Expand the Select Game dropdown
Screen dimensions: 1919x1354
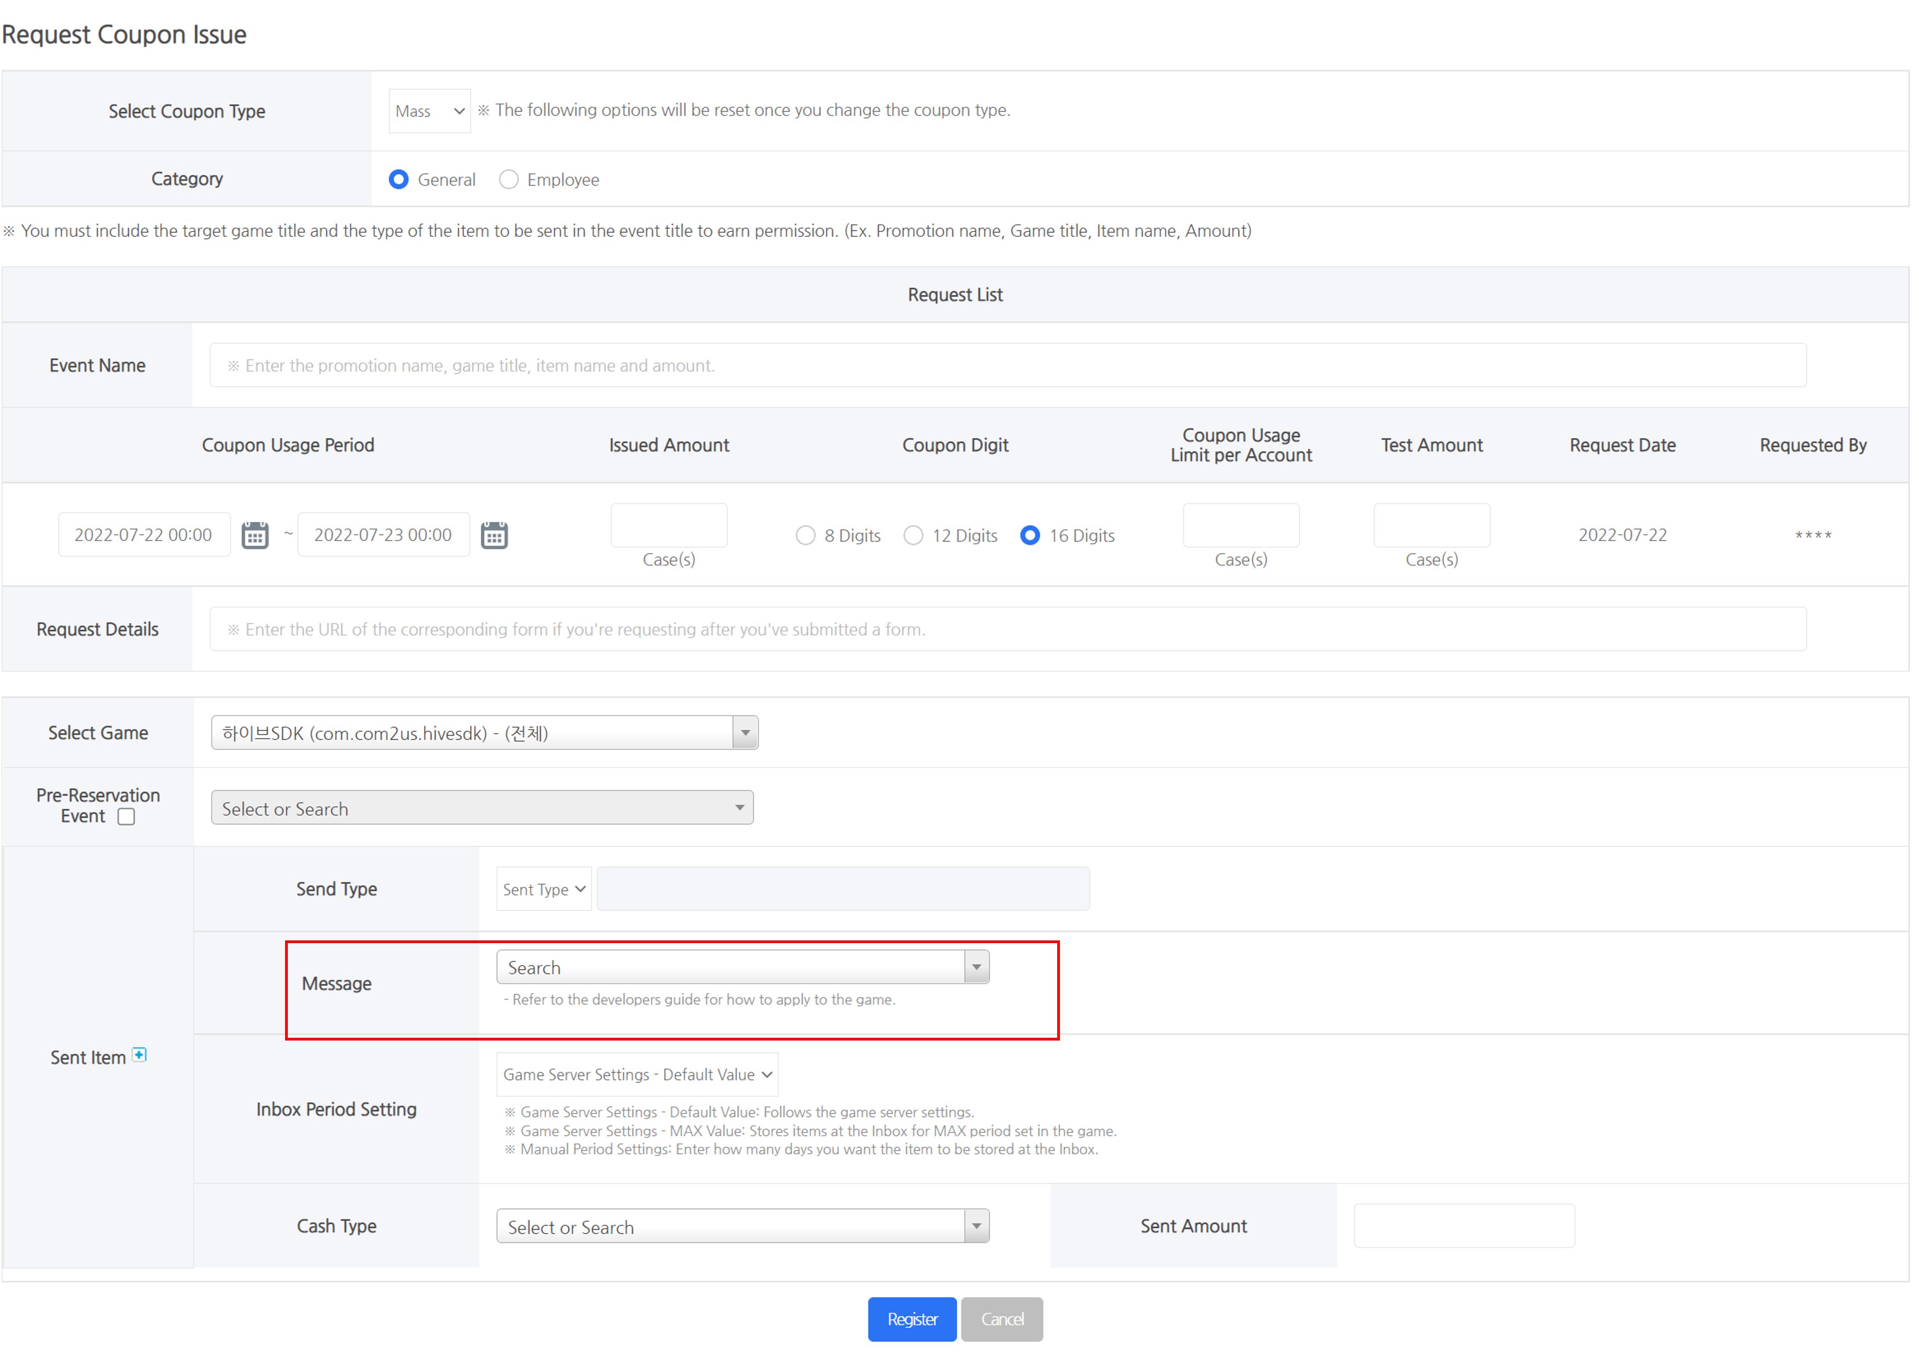(485, 733)
